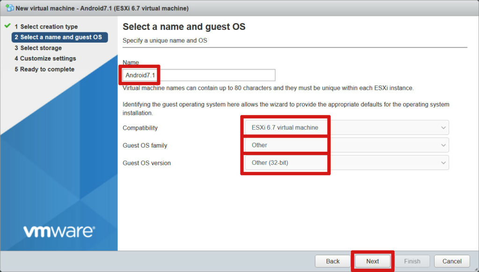479x272 pixels.
Task: Select step 2 Select a name and guest OS
Action: [59, 37]
